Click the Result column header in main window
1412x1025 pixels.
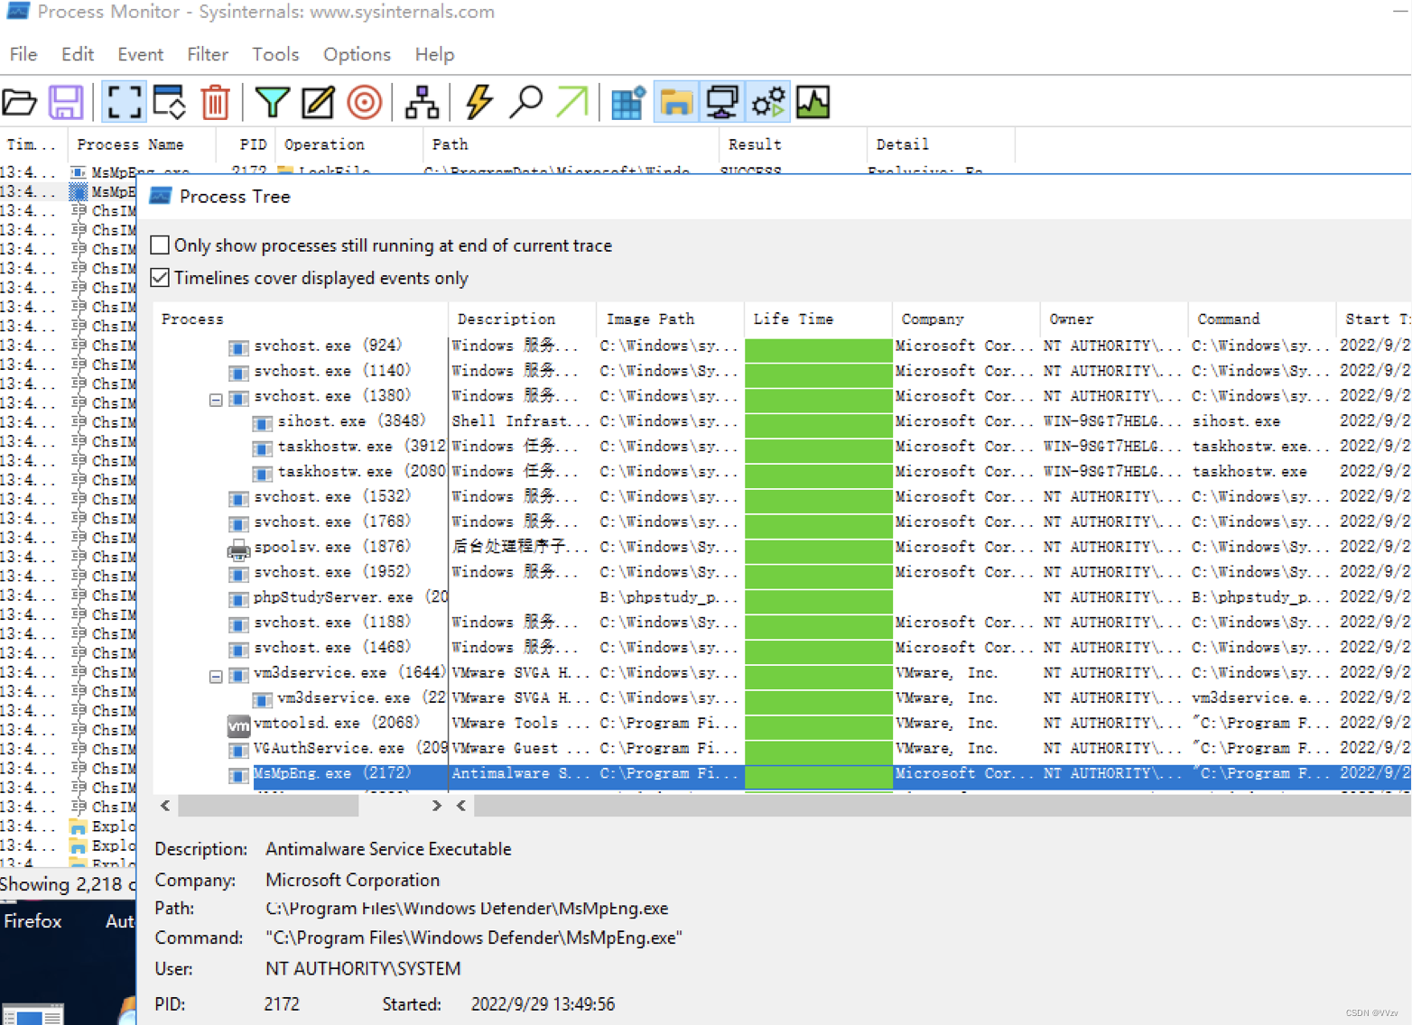[793, 144]
